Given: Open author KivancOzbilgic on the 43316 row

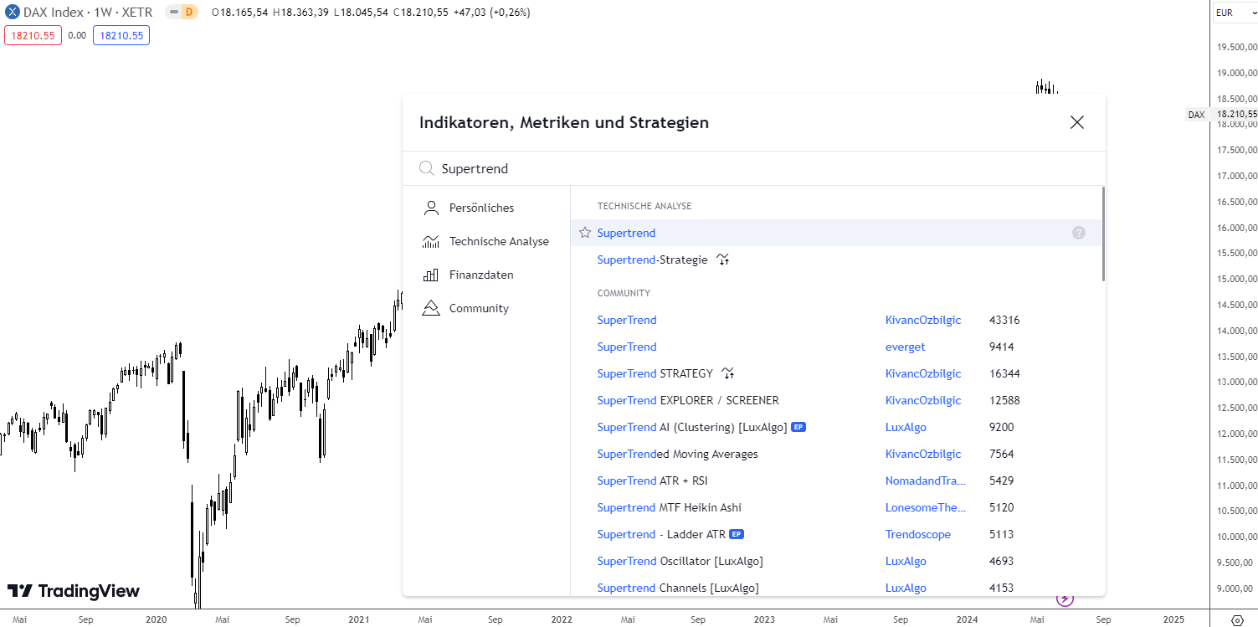Looking at the screenshot, I should coord(923,320).
